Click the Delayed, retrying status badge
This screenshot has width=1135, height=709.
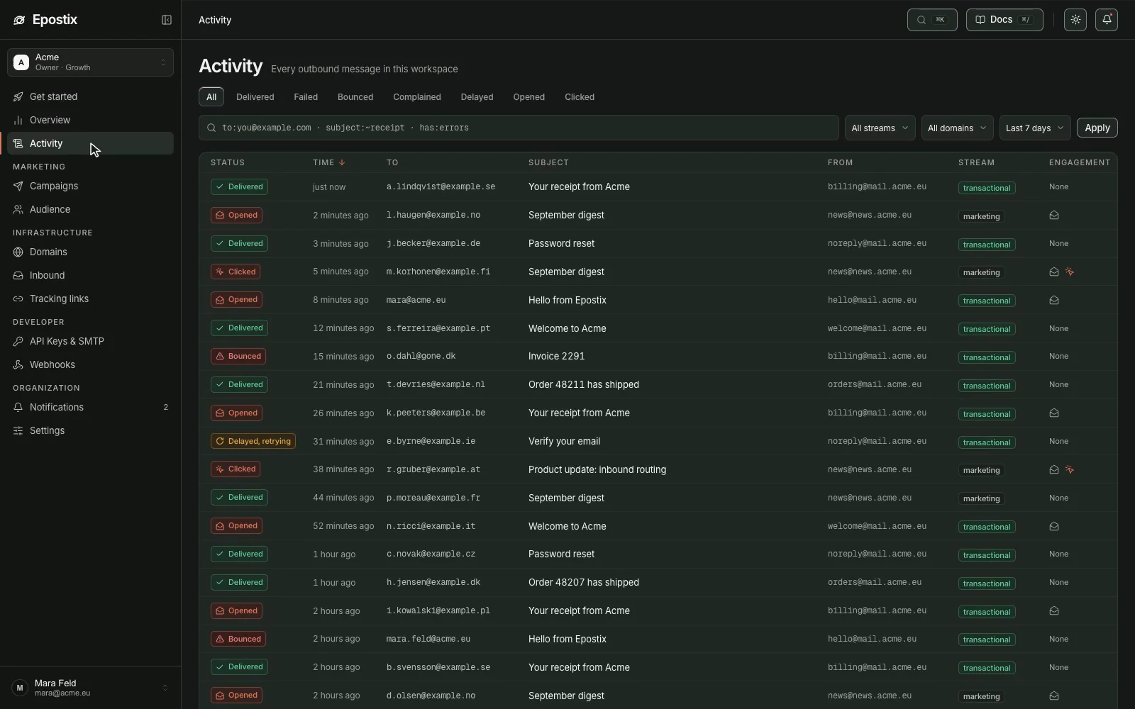pos(253,441)
